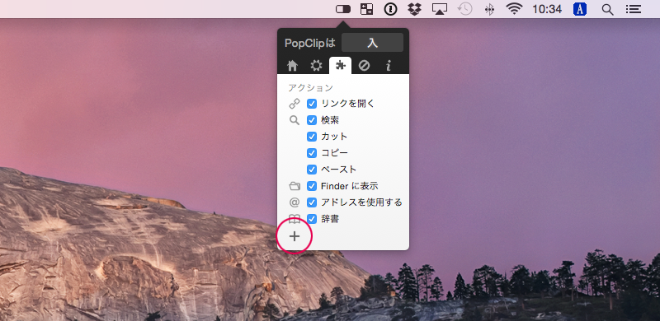The height and width of the screenshot is (321, 660).
Task: Select the puzzle piece Extensions tab
Action: (x=340, y=66)
